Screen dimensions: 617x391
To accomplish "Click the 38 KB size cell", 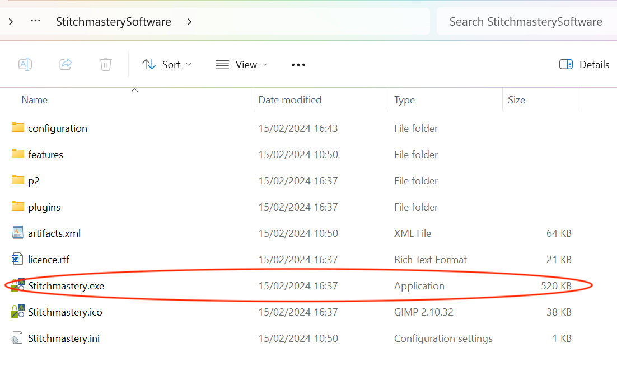I will [559, 312].
